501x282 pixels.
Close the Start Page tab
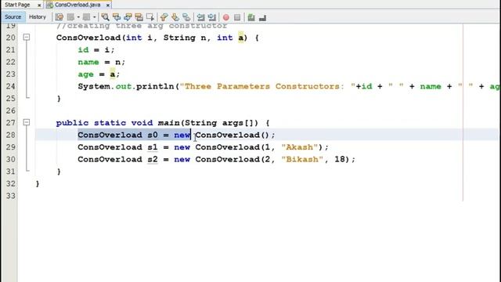[39, 5]
